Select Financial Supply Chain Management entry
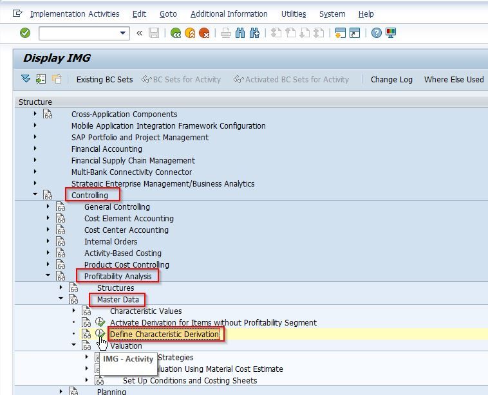This screenshot has height=395, width=488. point(133,160)
